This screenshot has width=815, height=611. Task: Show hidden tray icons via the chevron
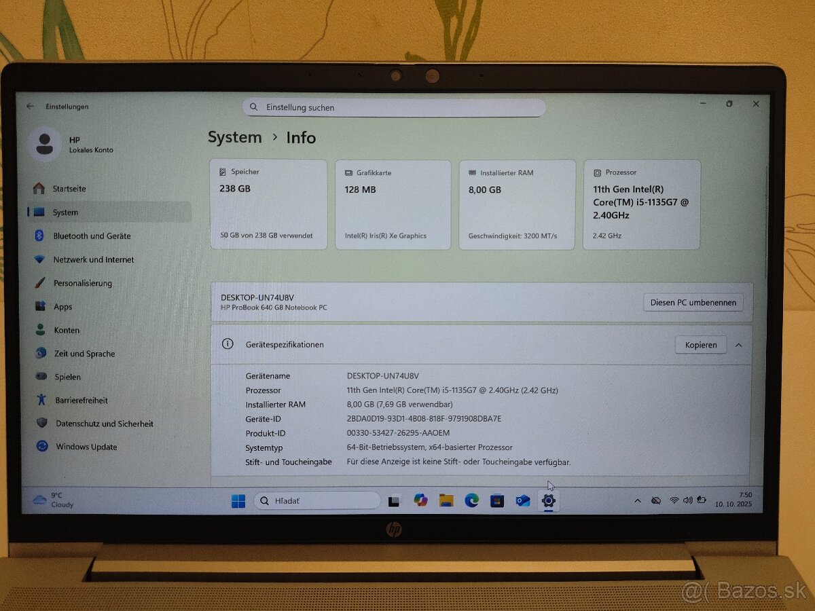[637, 500]
